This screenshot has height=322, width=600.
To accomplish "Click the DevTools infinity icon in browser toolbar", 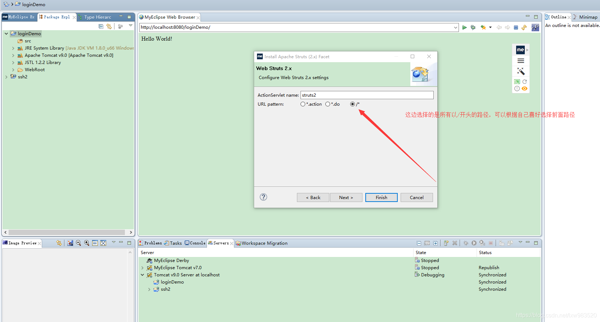I will click(x=535, y=27).
